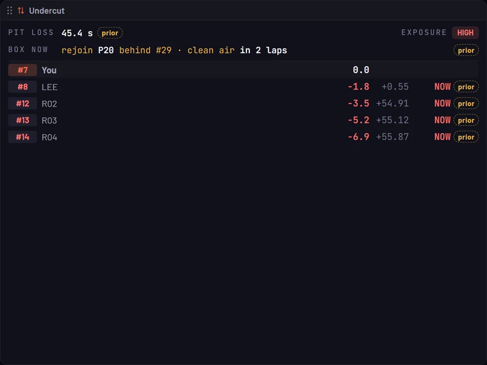The height and width of the screenshot is (365, 487).
Task: Click the #13 car number badge
Action: 22,120
